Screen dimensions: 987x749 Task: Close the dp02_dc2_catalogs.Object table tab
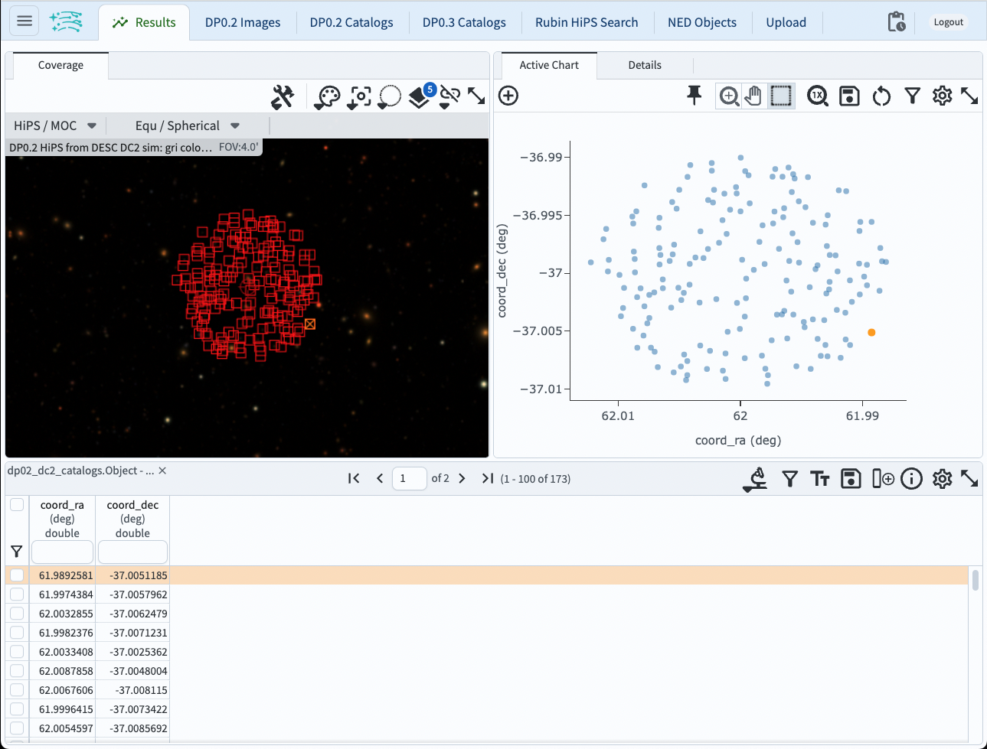point(162,471)
